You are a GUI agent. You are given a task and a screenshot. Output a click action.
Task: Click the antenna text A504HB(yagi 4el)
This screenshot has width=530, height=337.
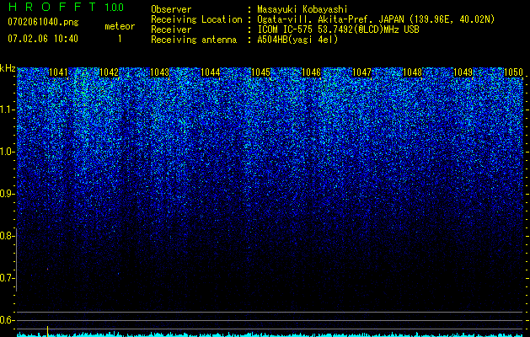click(x=297, y=40)
